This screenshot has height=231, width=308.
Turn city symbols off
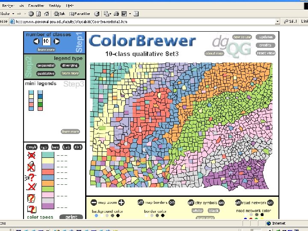pyautogui.click(x=191, y=203)
